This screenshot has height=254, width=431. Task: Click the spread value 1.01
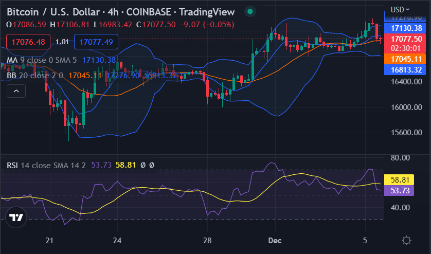(62, 42)
